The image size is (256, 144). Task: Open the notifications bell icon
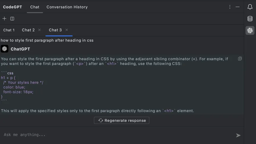pos(250,7)
